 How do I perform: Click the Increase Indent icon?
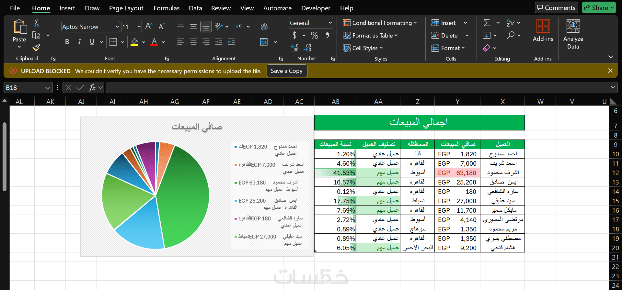(231, 42)
